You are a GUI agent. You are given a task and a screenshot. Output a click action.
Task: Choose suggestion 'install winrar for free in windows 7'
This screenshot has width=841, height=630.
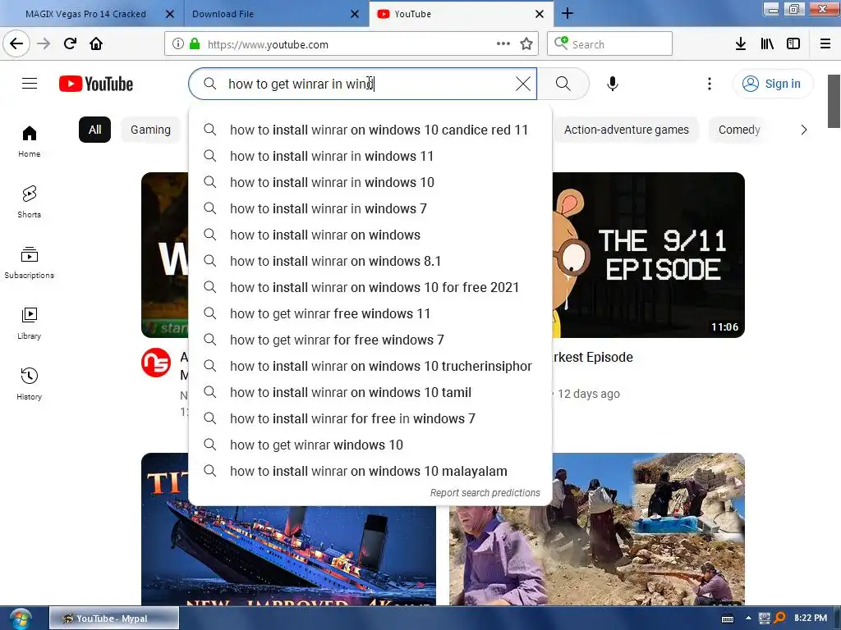[370, 418]
